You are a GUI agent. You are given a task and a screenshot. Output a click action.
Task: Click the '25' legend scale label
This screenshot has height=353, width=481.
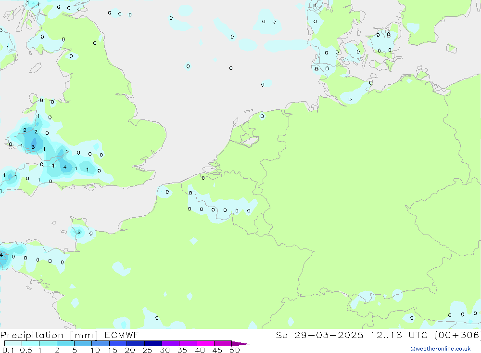148,350
